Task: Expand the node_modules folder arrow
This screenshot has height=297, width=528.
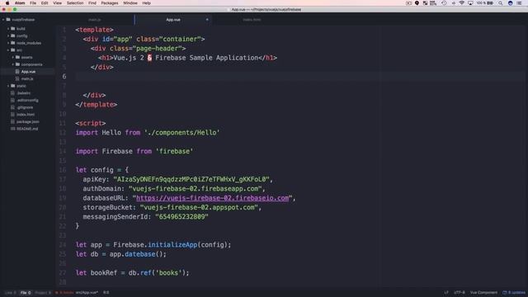Action: [x=8, y=43]
